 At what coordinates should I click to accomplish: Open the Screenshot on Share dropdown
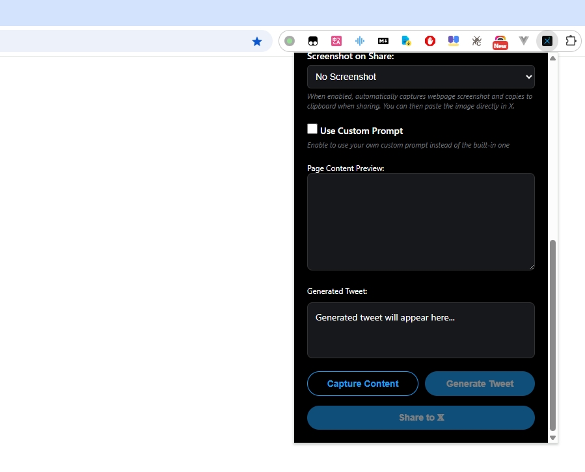click(x=420, y=76)
